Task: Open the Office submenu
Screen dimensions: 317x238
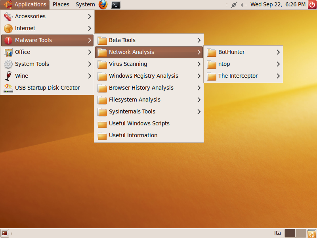Action: (x=47, y=52)
